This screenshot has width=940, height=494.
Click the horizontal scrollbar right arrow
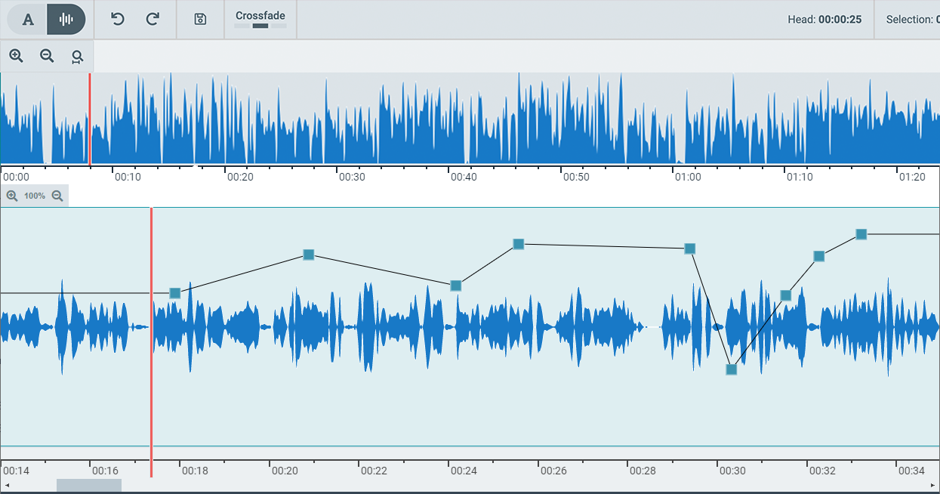[934, 485]
